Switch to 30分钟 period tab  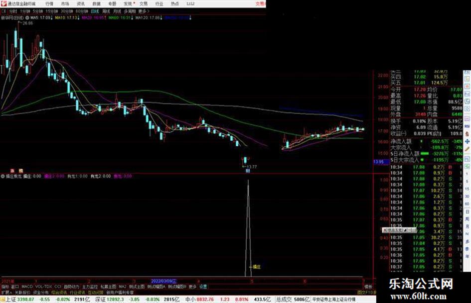coord(67,11)
